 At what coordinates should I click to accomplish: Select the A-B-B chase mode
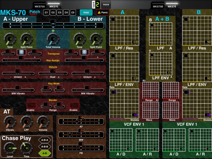click(x=45, y=147)
